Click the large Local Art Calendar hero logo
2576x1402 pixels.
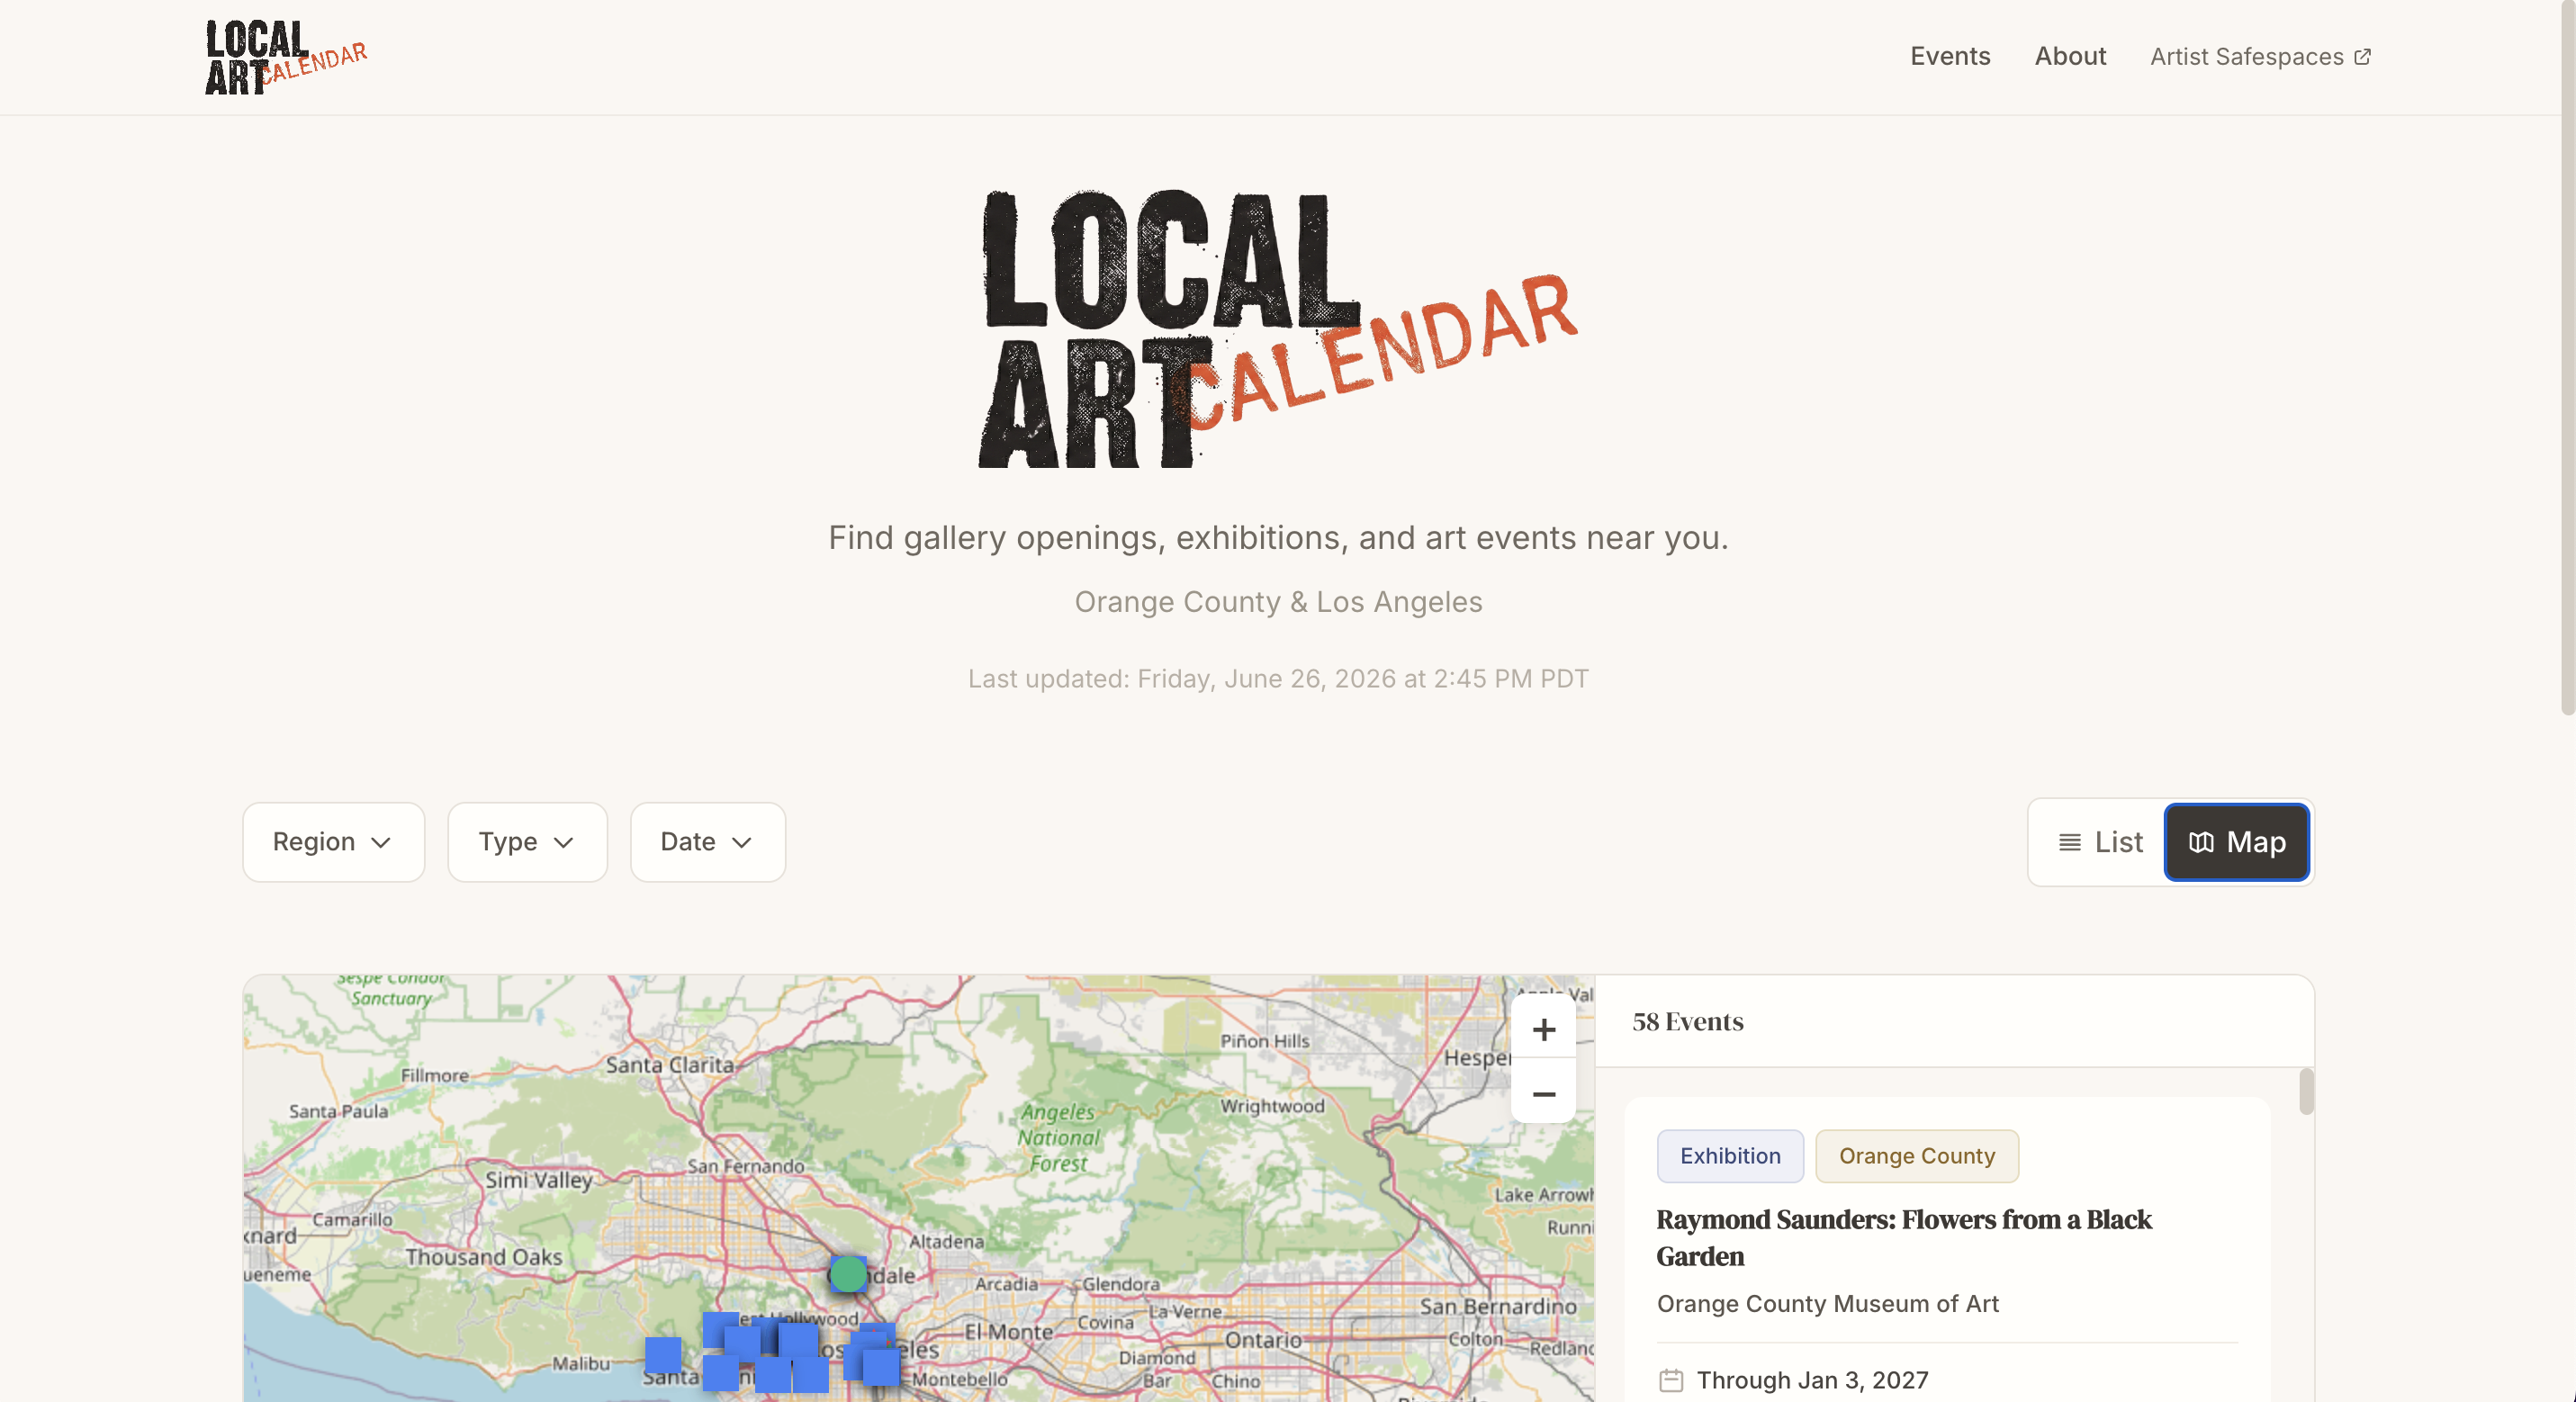[1277, 329]
